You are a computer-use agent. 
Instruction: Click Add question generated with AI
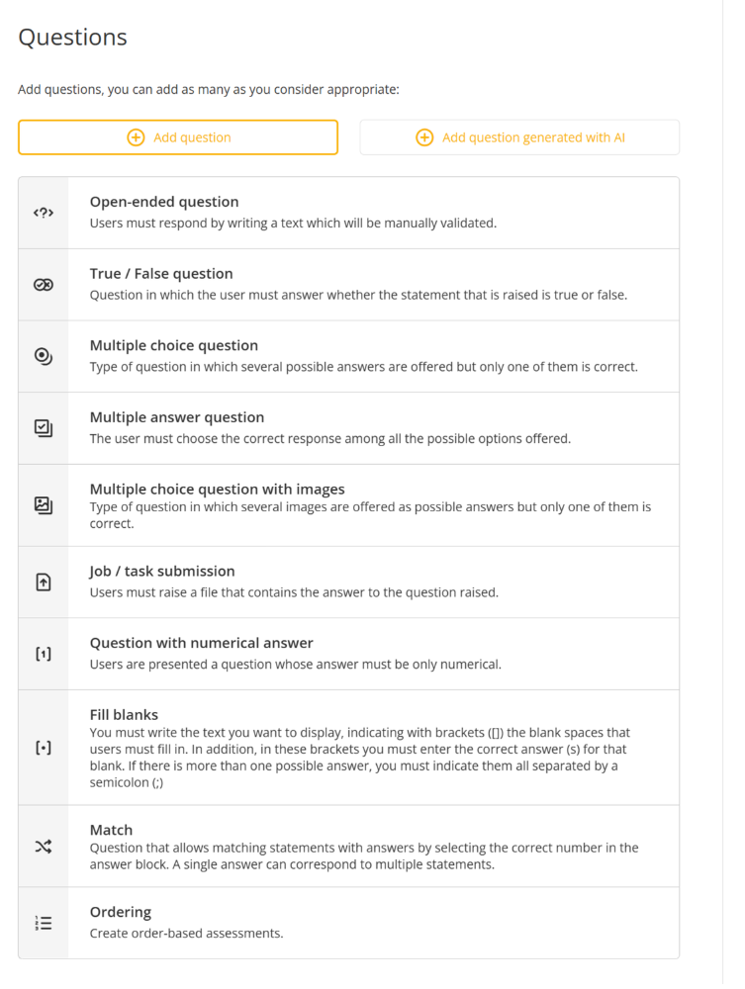tap(519, 137)
